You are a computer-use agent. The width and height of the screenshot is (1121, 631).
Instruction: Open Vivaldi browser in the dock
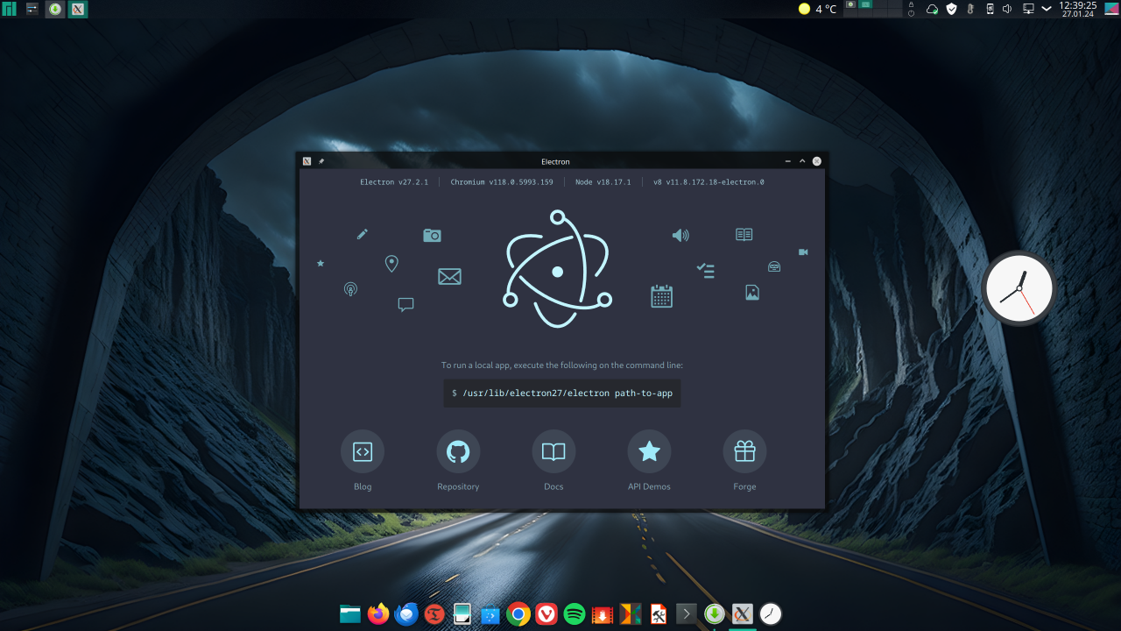coord(546,614)
